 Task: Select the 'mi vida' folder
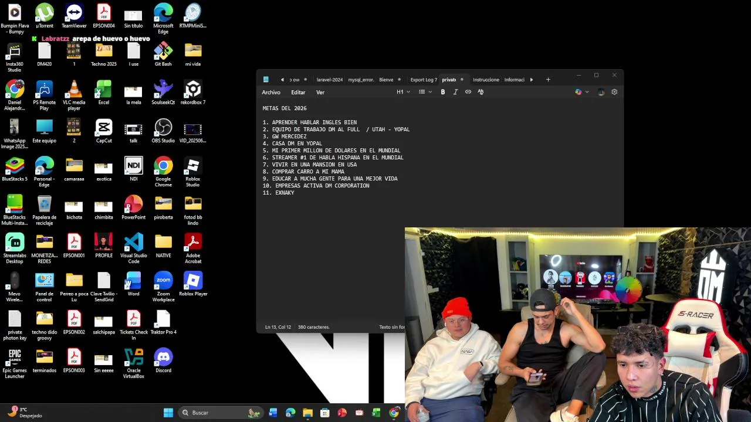tap(193, 55)
